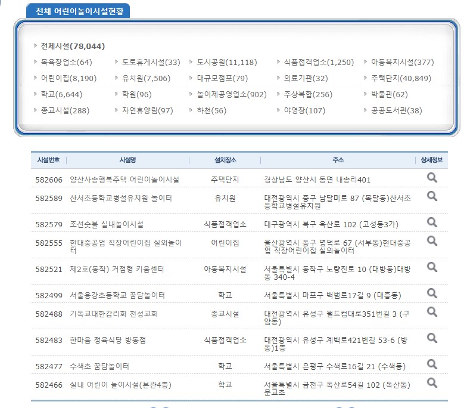
Task: Select facility name 서울용강초등학교 꿈담놀이터
Action: point(117,295)
